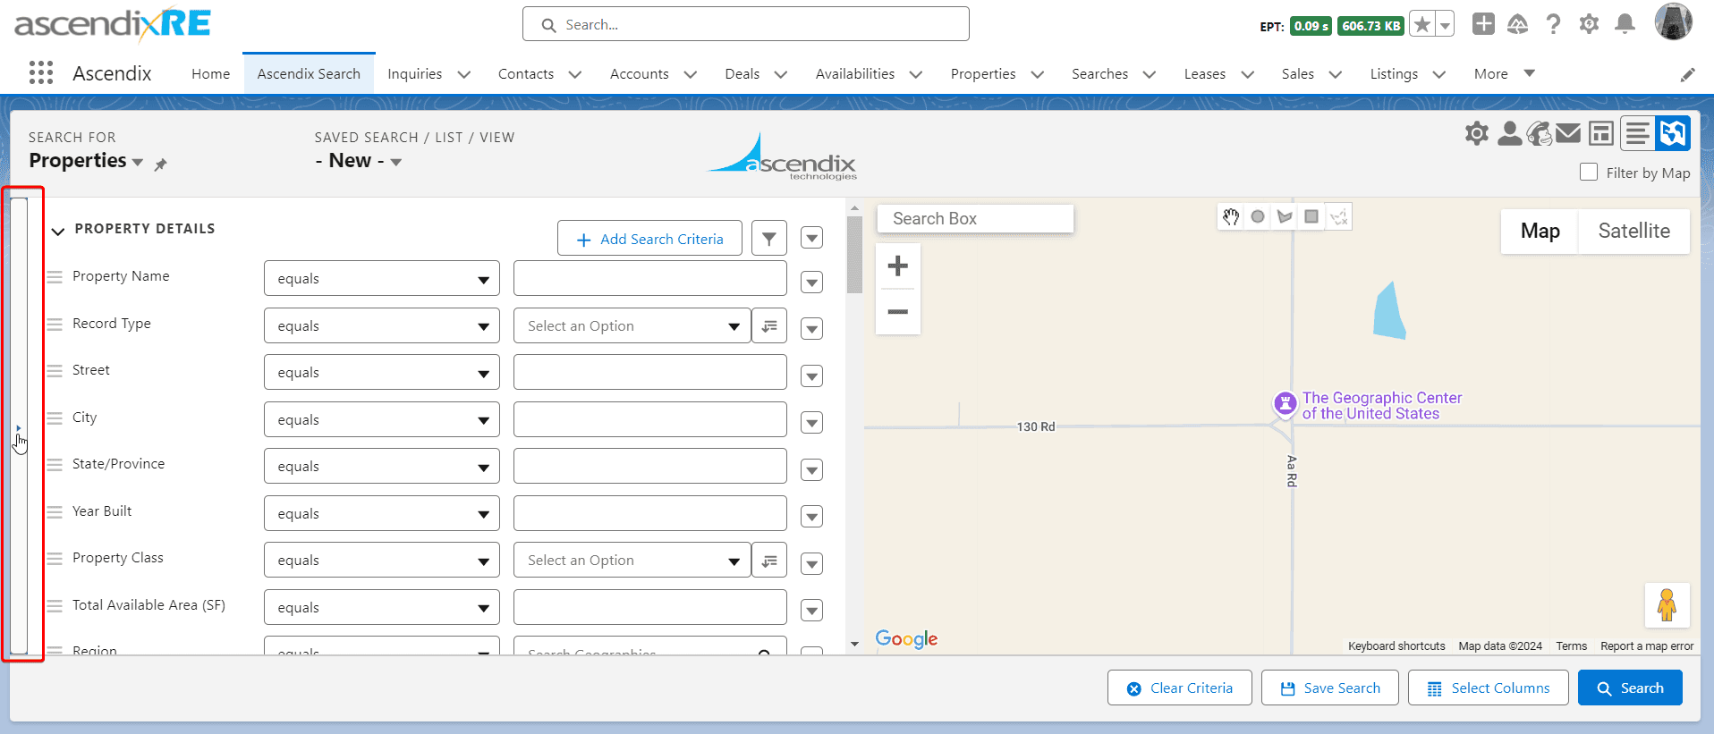Select the draw rectangle map tool
The width and height of the screenshot is (1714, 734).
[1311, 216]
